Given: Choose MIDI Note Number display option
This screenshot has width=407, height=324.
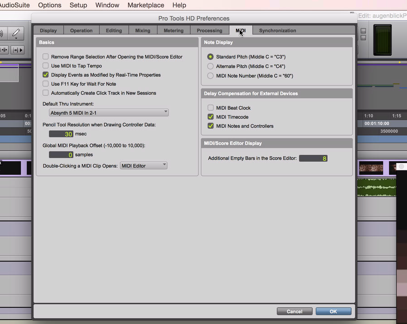Looking at the screenshot, I should coord(211,76).
